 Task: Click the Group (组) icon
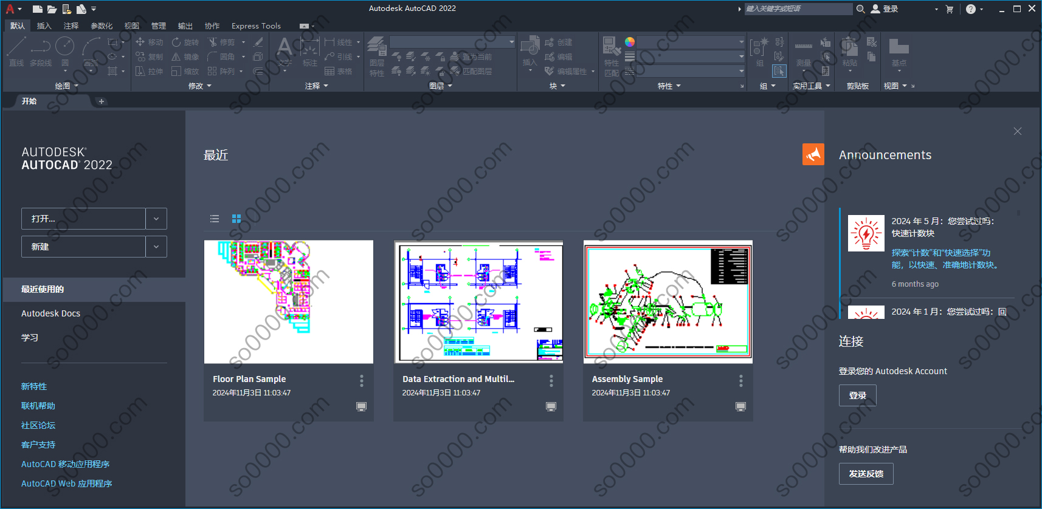[x=760, y=52]
